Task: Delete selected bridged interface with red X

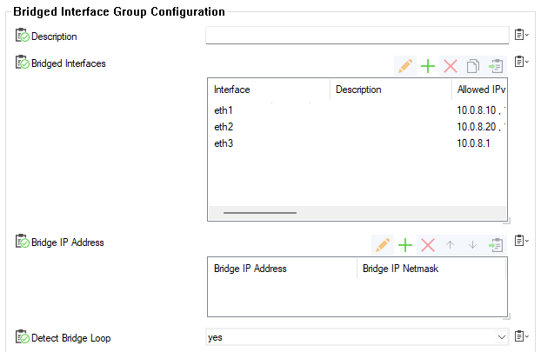Action: 451,66
